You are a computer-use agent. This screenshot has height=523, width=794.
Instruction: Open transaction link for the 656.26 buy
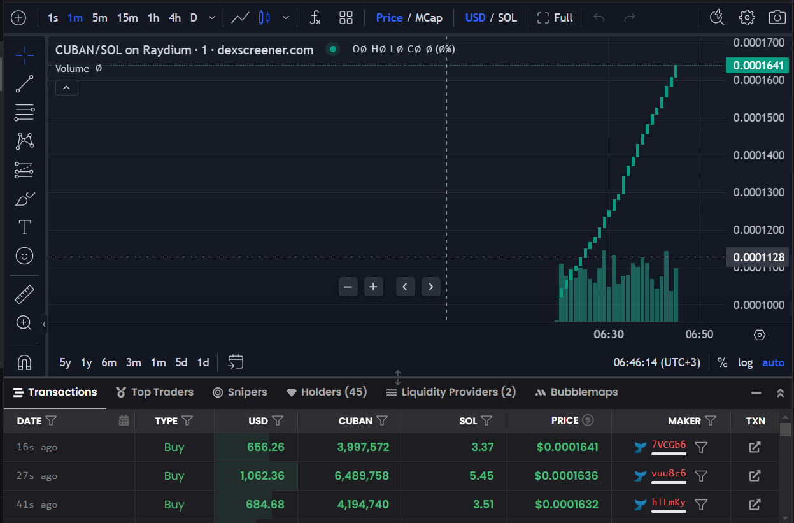(x=755, y=447)
